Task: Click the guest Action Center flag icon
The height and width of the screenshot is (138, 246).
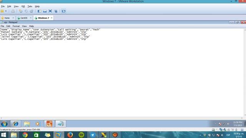Action: (220, 124)
